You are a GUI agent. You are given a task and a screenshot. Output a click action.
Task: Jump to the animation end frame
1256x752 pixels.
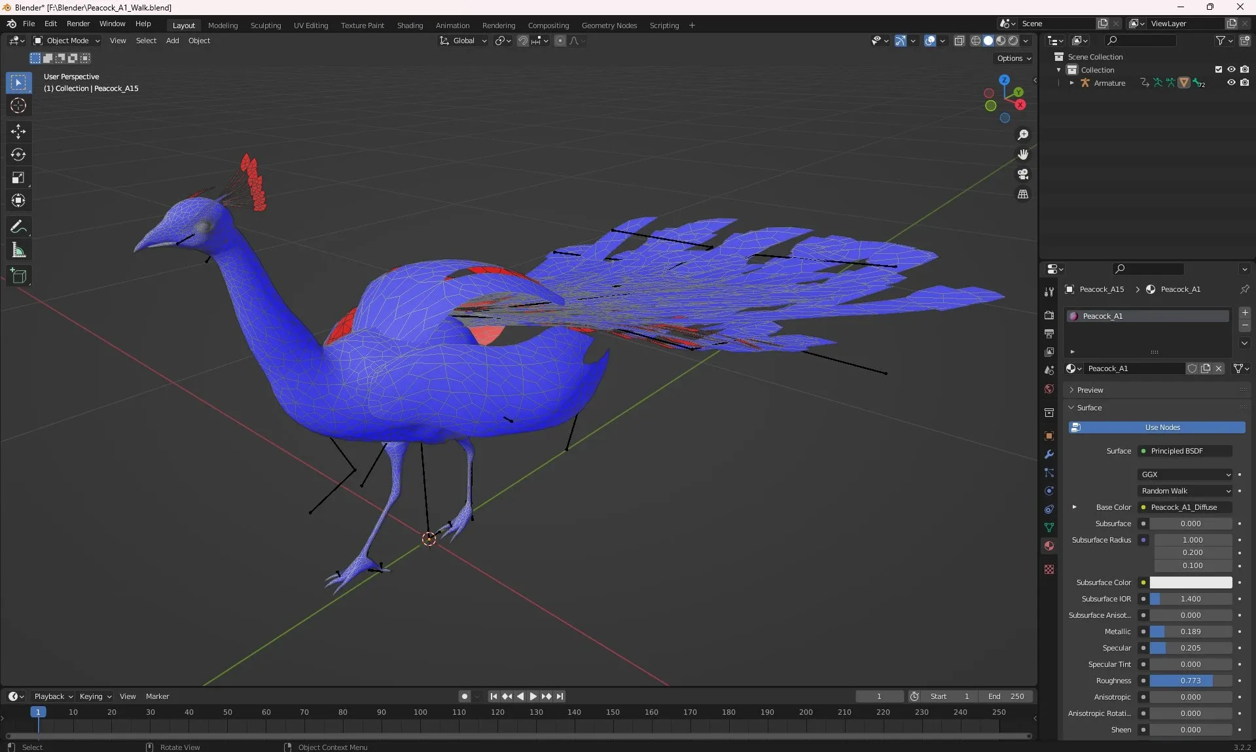tap(560, 696)
